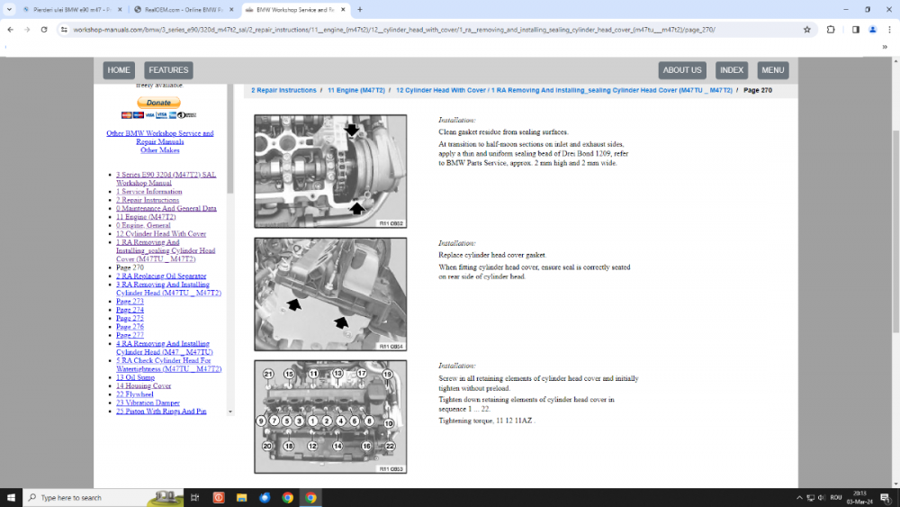
Task: Follow '2 Repair Instructions' breadcrumb
Action: [x=283, y=90]
